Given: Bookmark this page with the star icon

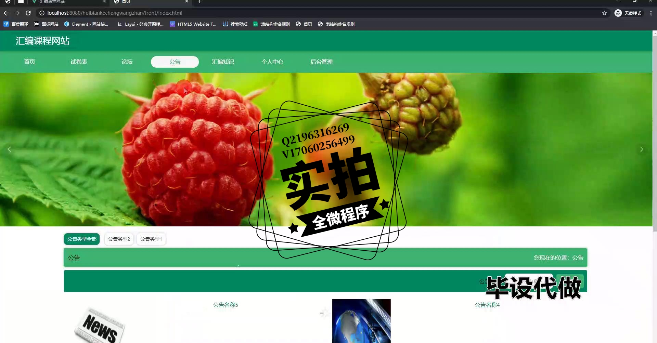Looking at the screenshot, I should point(604,13).
